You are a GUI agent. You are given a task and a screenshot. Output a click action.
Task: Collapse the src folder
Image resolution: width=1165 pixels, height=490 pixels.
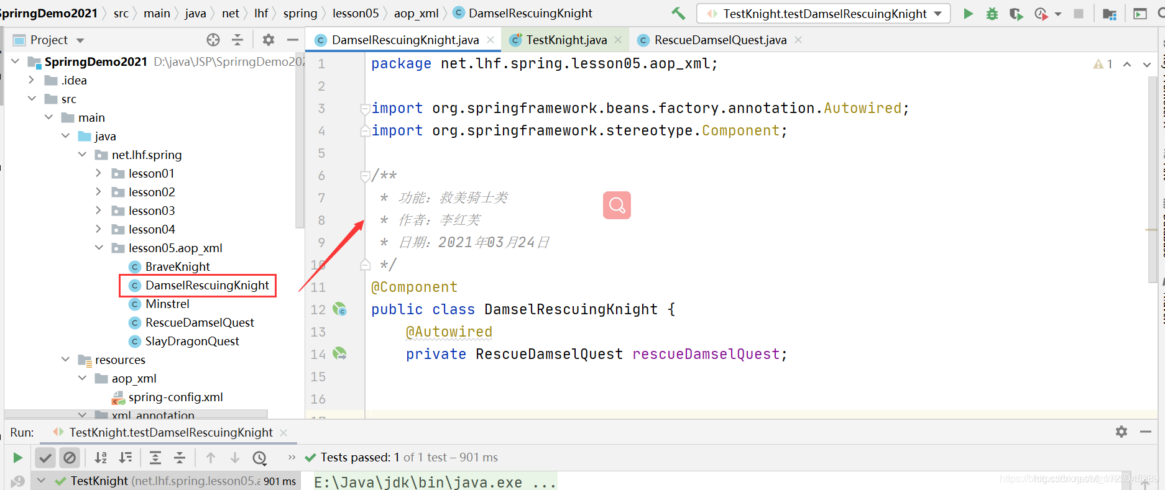point(32,99)
